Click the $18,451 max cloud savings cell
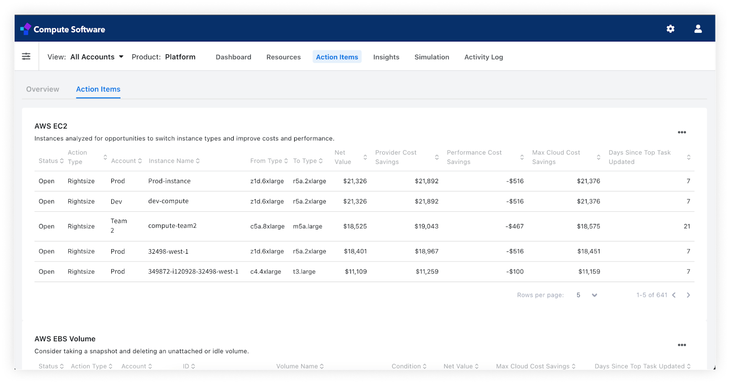Screen dimensions: 730x384 [589, 251]
